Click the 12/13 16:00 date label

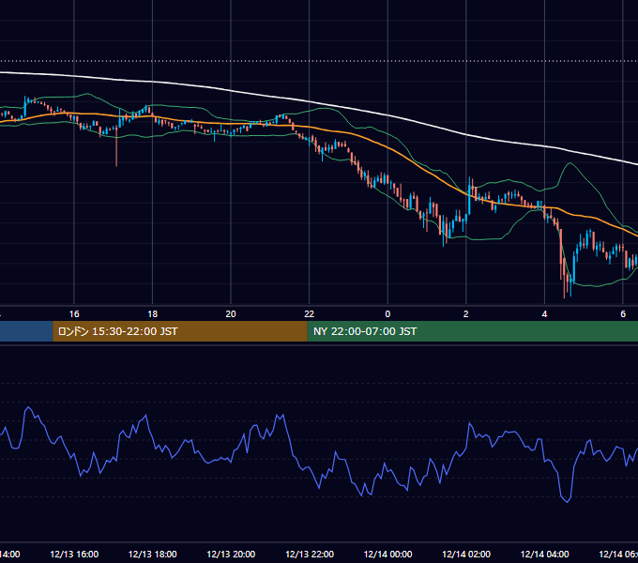pyautogui.click(x=74, y=554)
